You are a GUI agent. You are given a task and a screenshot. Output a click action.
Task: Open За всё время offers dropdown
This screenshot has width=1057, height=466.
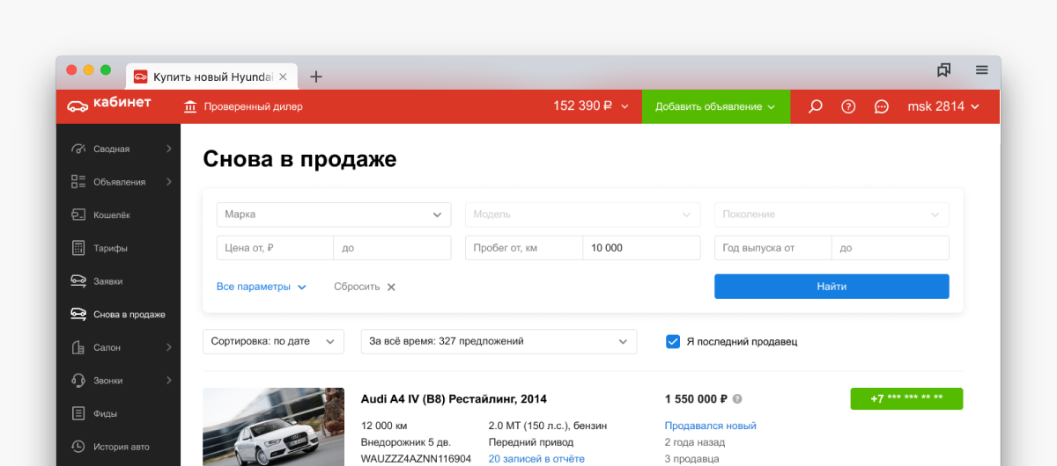tap(499, 341)
